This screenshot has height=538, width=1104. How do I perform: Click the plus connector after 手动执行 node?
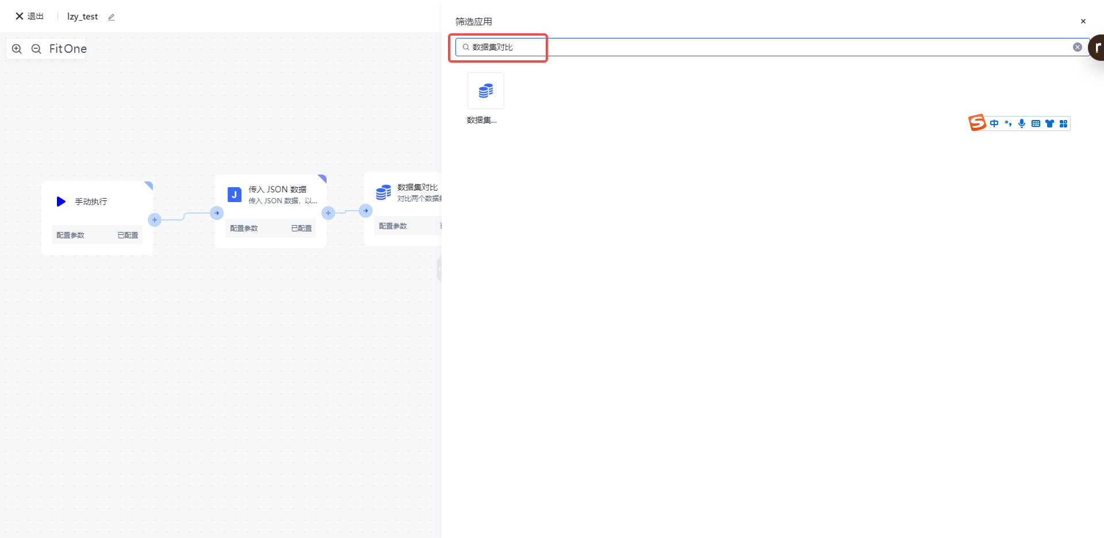tap(155, 220)
